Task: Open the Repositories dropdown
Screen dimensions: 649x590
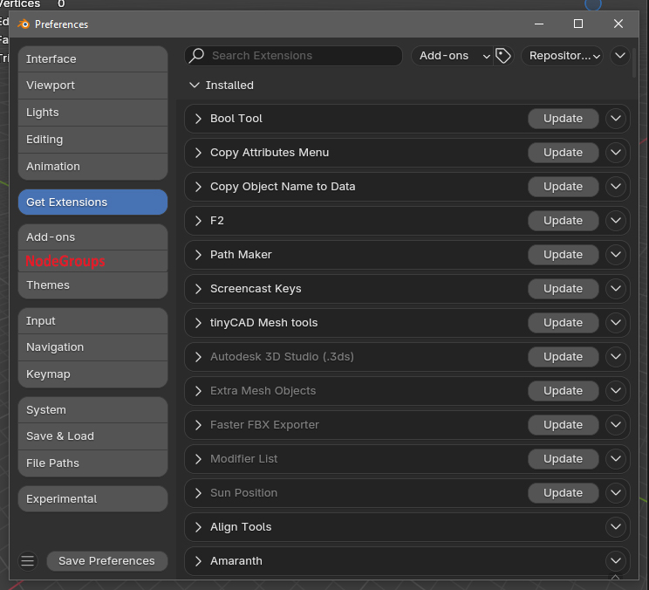Action: pos(562,56)
